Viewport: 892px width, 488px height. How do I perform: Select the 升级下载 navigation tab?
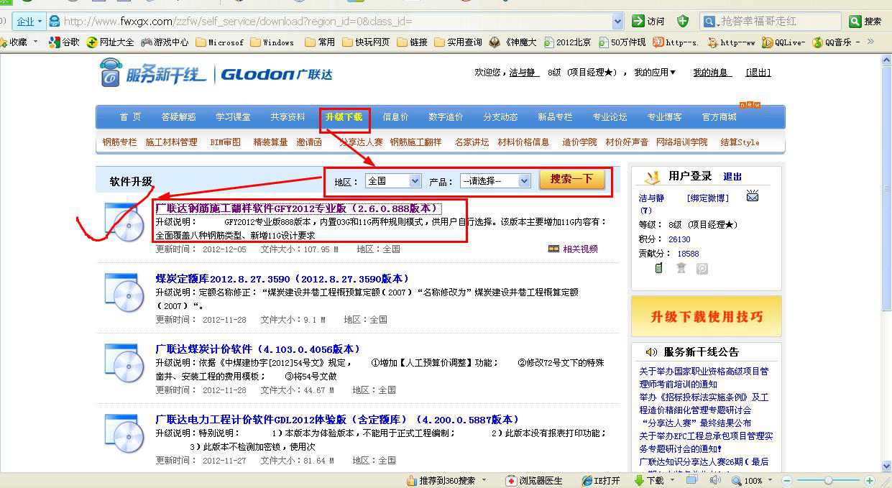click(344, 117)
